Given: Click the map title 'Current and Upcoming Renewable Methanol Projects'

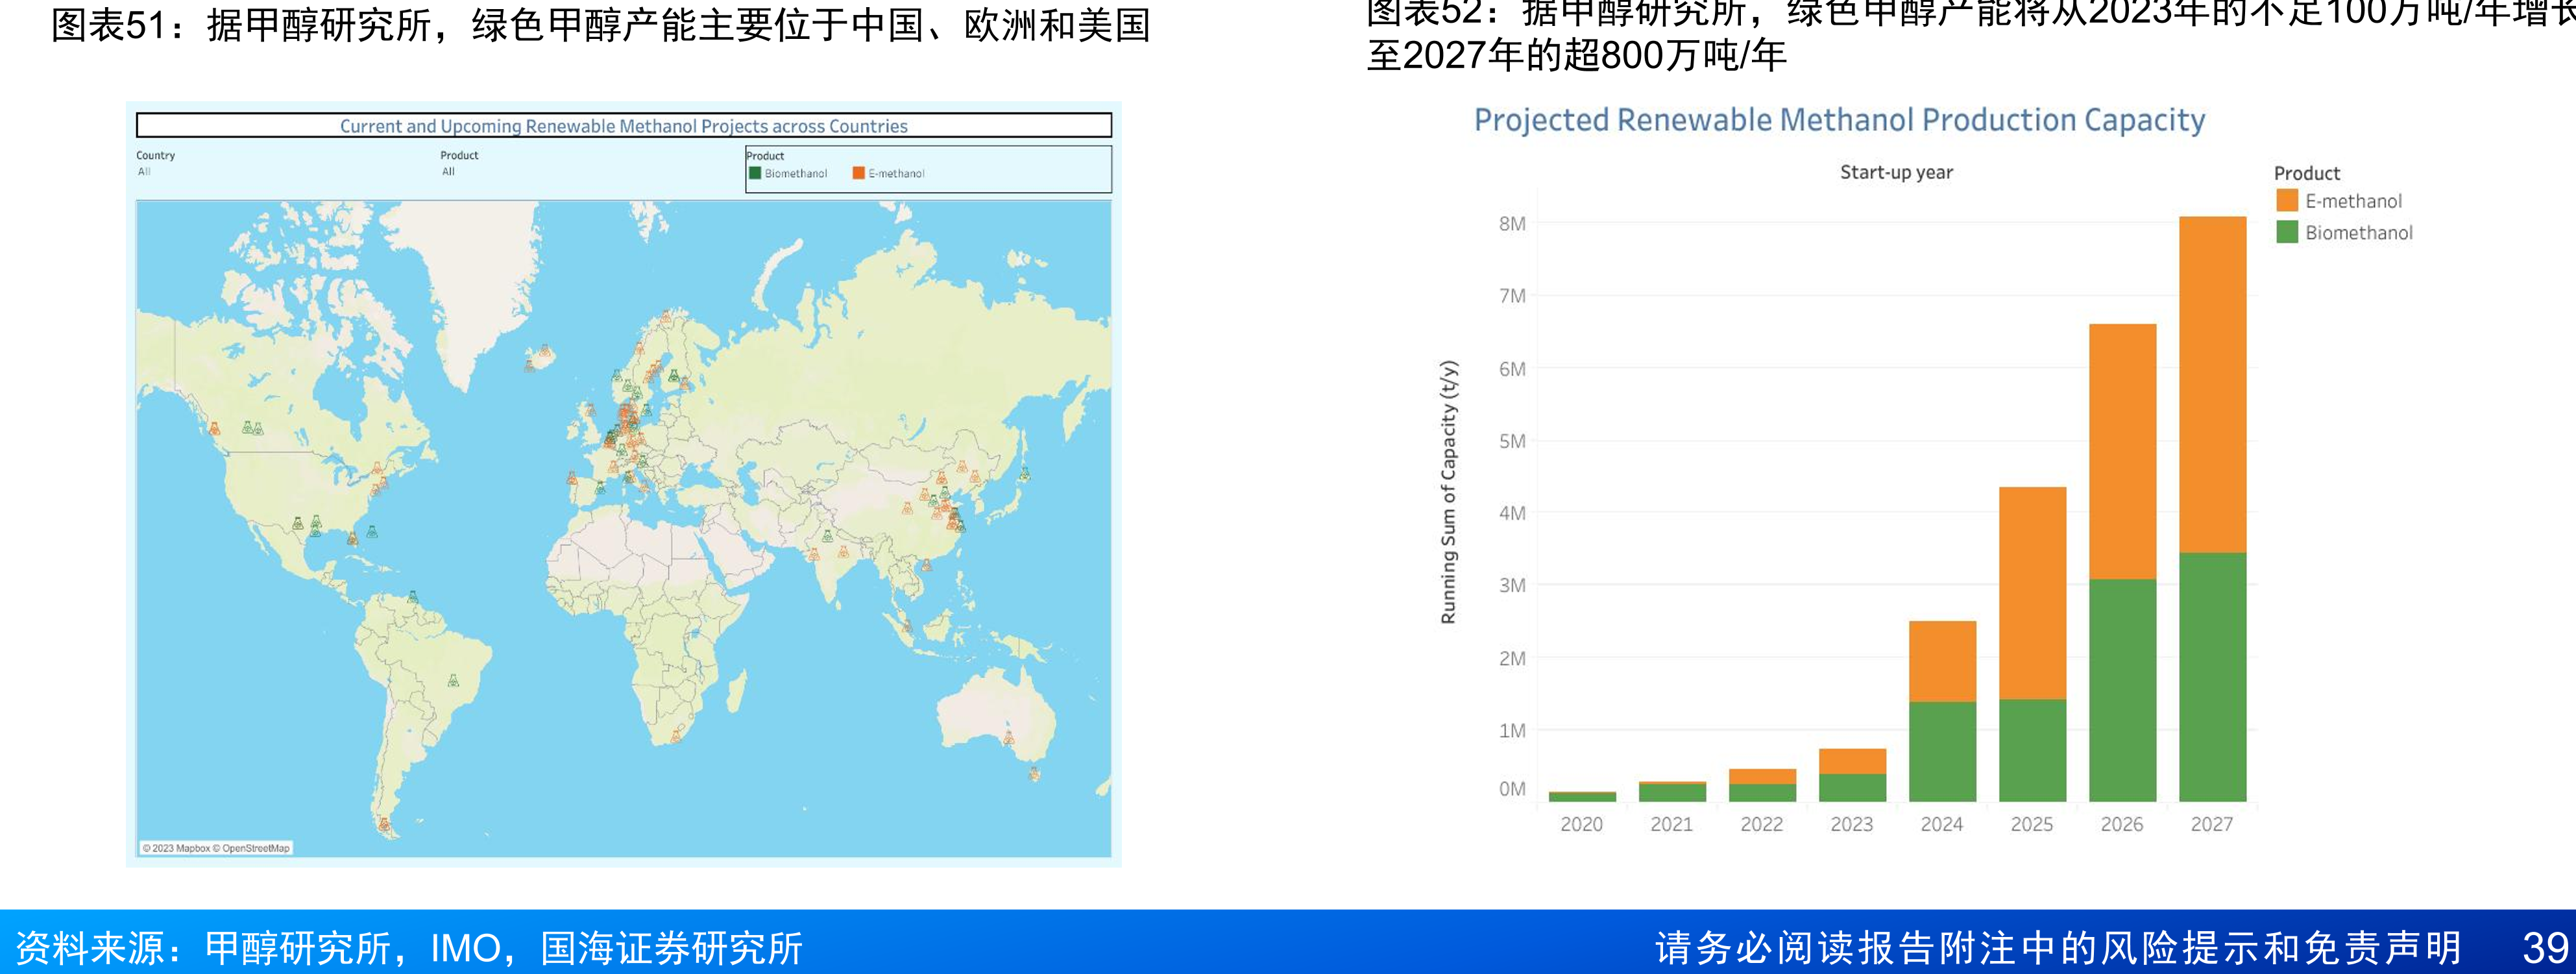Looking at the screenshot, I should [624, 126].
